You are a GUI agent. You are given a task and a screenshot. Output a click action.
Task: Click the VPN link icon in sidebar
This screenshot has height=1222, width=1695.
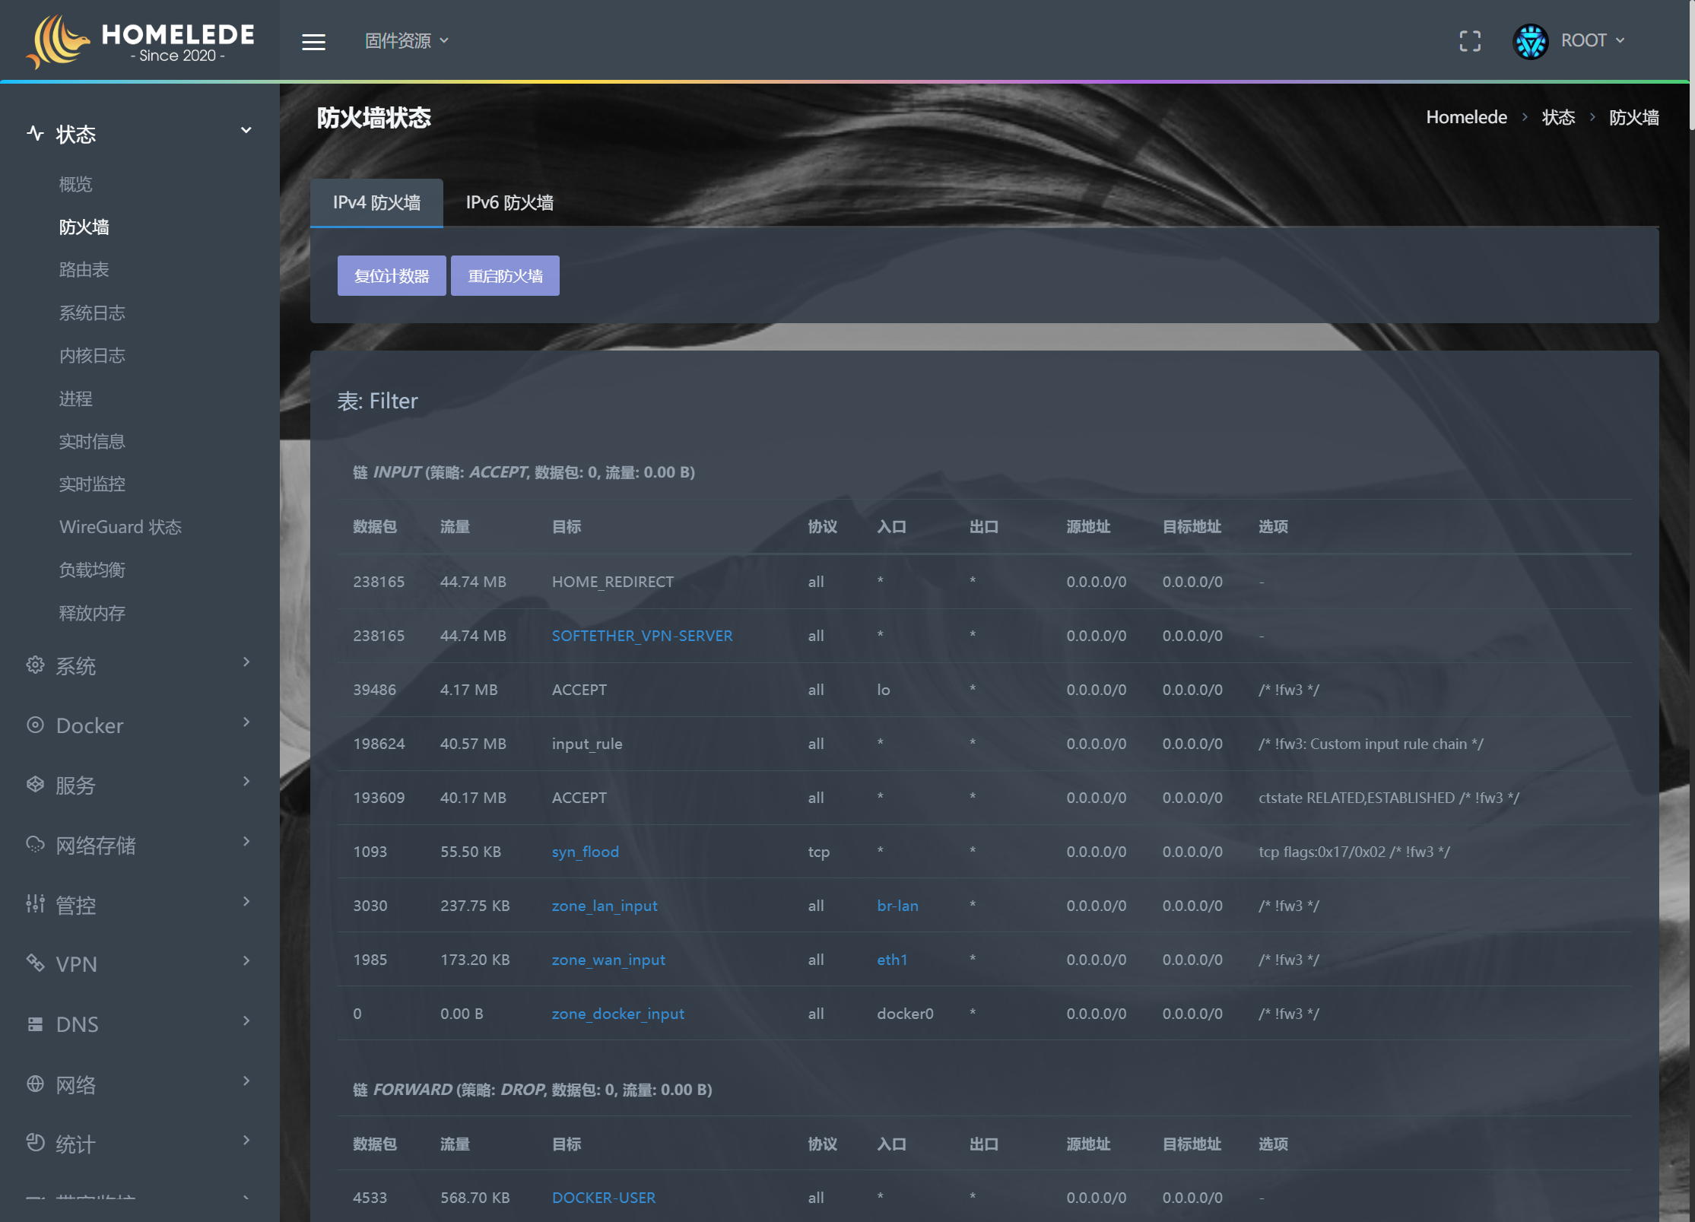pyautogui.click(x=35, y=963)
